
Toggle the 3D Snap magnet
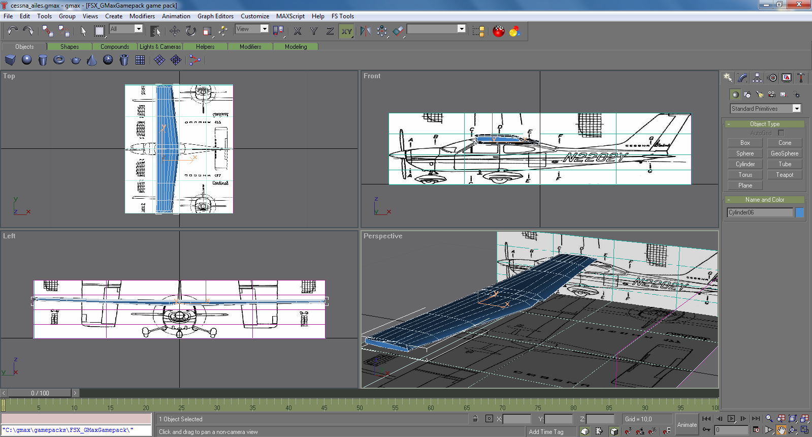point(628,431)
